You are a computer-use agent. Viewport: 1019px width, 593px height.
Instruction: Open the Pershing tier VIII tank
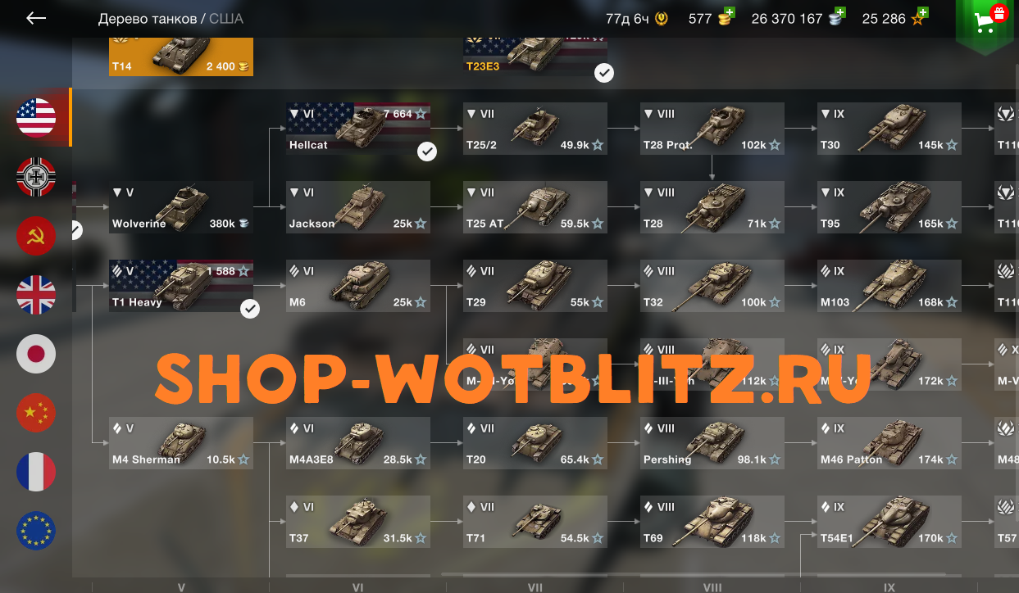pos(712,443)
